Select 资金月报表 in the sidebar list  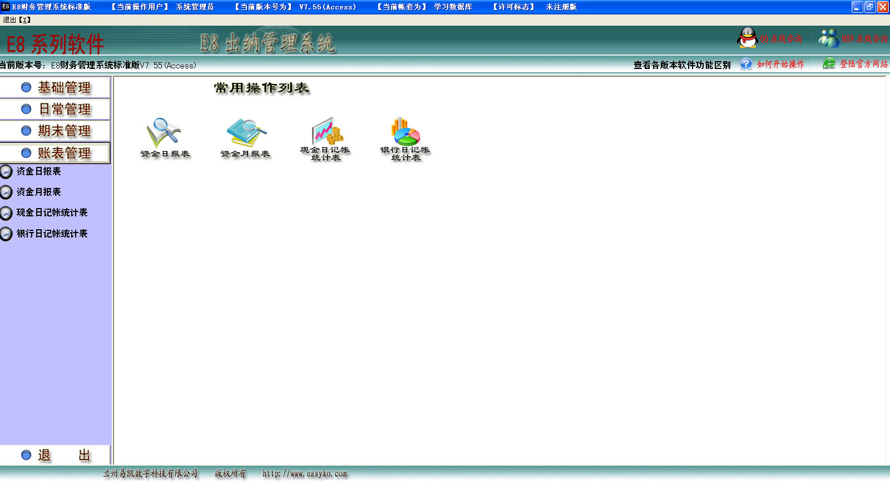click(x=38, y=192)
